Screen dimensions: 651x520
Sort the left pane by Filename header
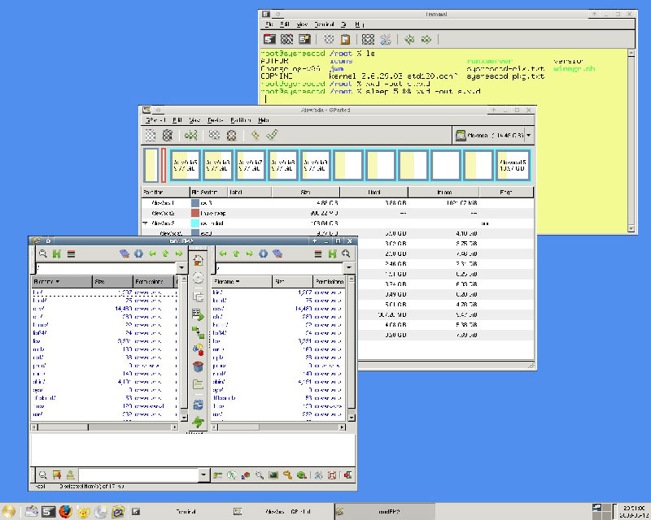coord(55,281)
